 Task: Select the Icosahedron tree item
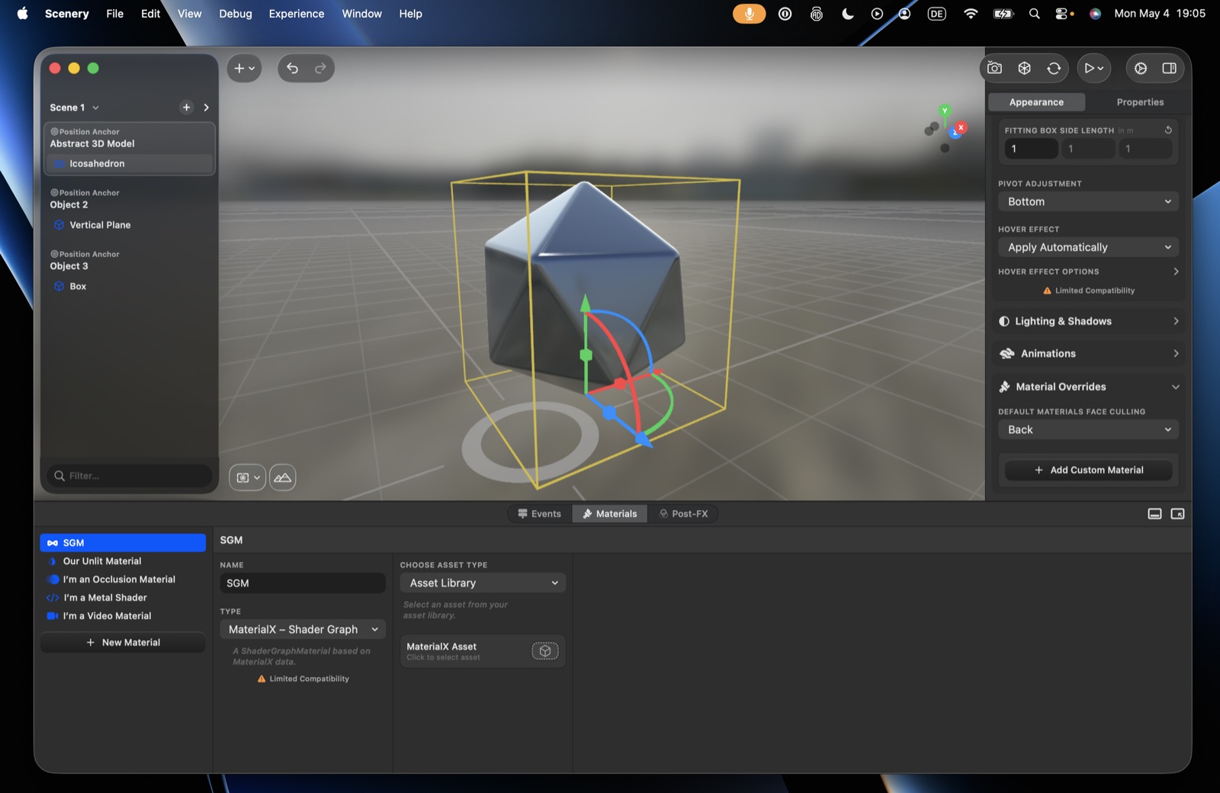pos(130,164)
